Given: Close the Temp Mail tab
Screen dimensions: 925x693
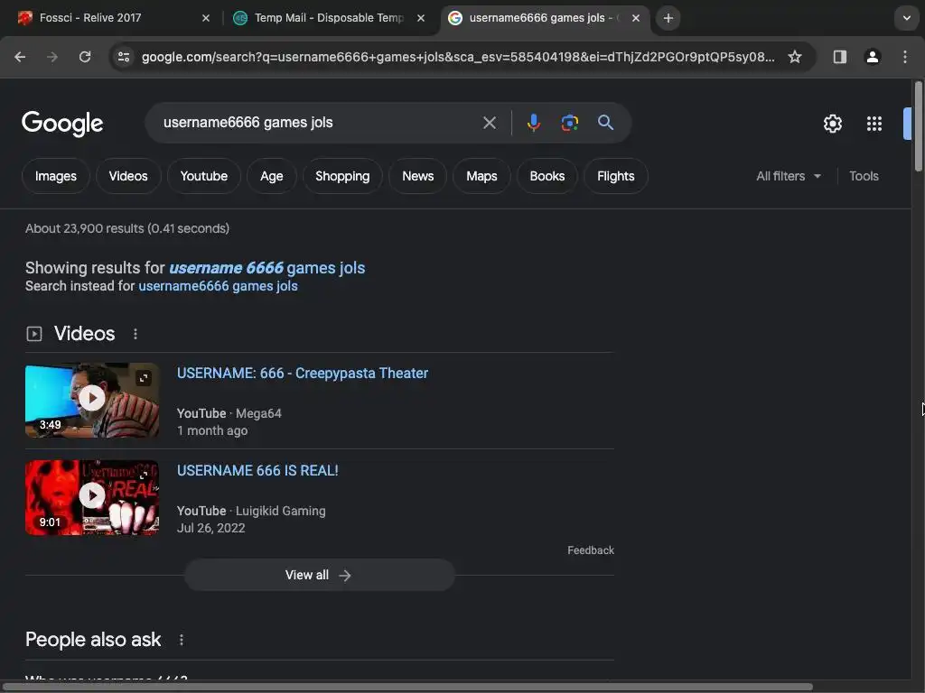Looking at the screenshot, I should tap(421, 18).
